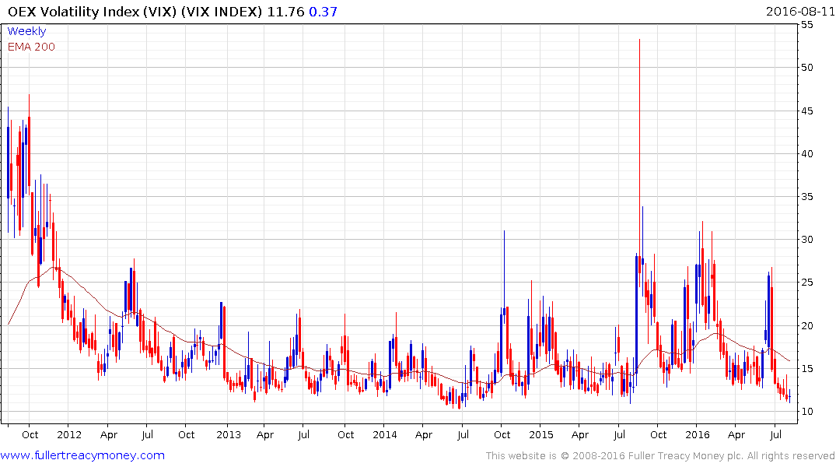Screen dimensions: 836x467
Task: Click the 40 price axis label
Action: coord(806,153)
